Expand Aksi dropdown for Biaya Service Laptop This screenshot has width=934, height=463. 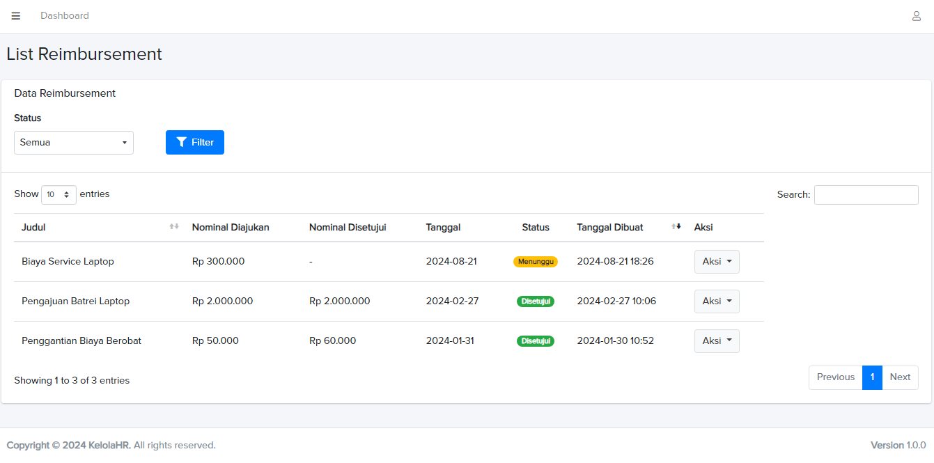[x=717, y=262]
